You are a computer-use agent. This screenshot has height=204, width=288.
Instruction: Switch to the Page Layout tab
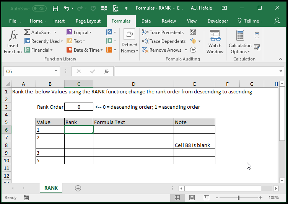88,21
